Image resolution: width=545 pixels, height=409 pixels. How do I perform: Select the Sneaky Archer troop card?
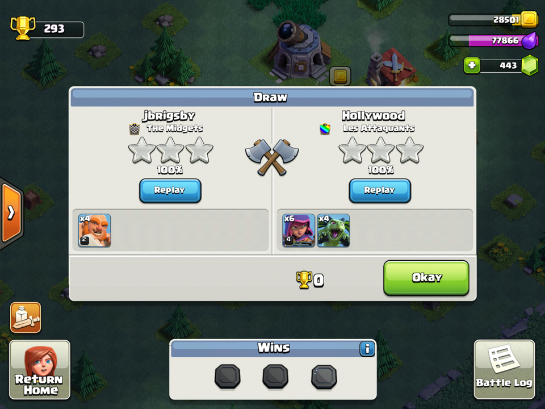click(299, 230)
